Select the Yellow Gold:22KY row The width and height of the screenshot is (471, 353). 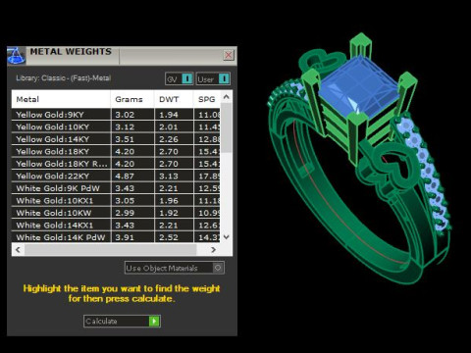116,176
